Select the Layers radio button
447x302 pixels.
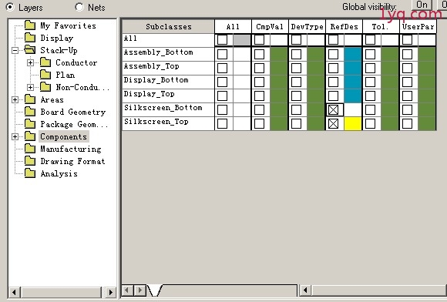[10, 7]
